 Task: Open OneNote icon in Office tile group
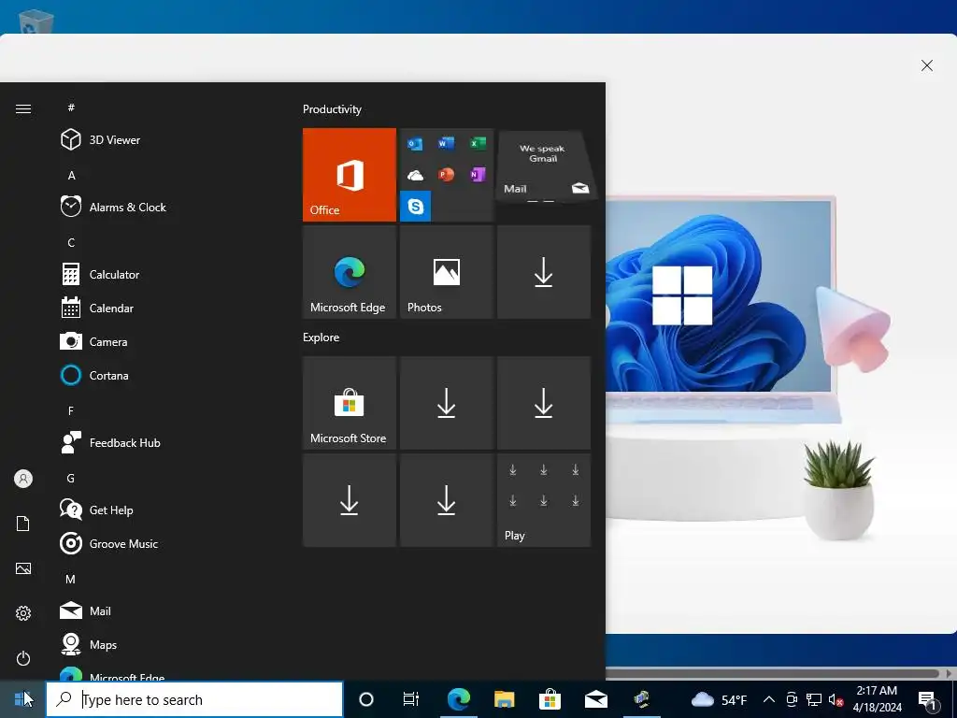[x=478, y=175]
